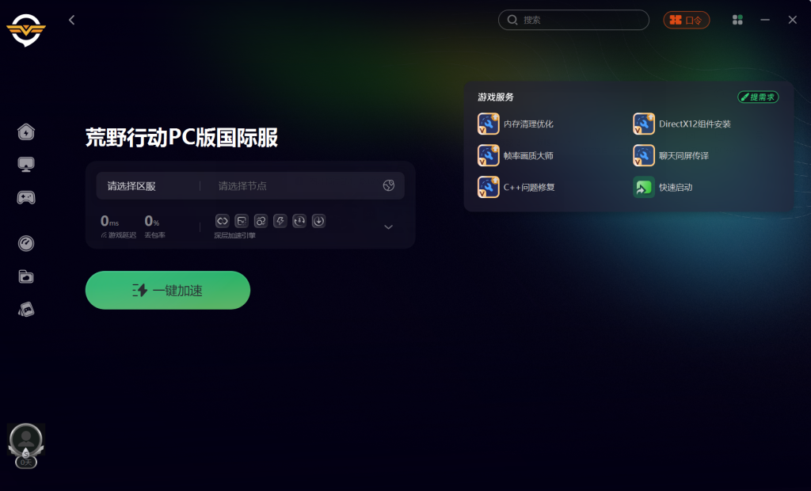Go back with the left arrow
This screenshot has width=811, height=491.
(71, 20)
